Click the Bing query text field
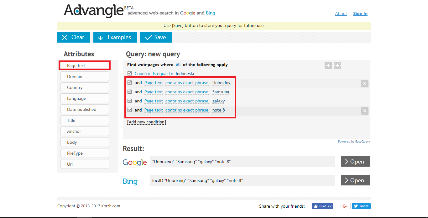 (242, 180)
